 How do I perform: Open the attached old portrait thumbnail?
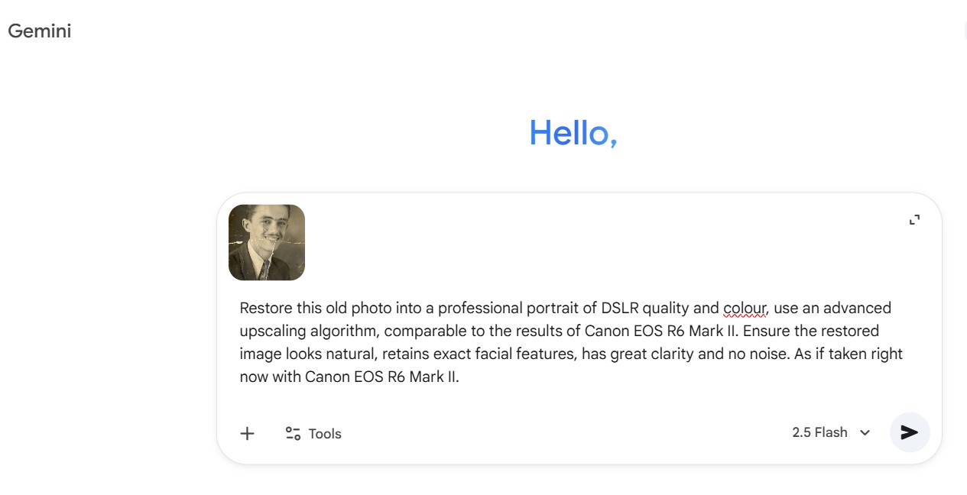267,242
